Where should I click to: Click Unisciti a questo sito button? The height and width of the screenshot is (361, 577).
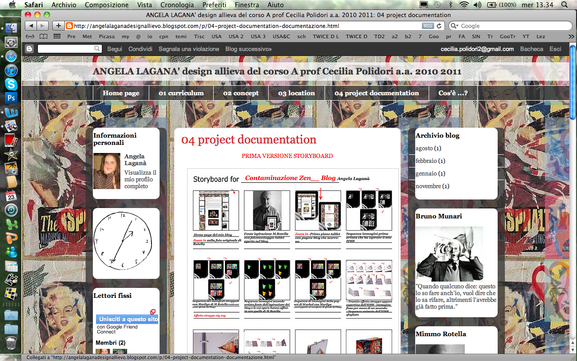(127, 319)
